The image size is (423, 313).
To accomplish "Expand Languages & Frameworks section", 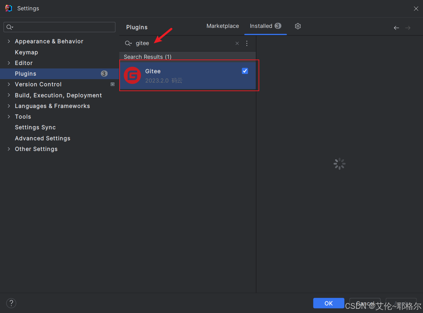I will coord(9,106).
